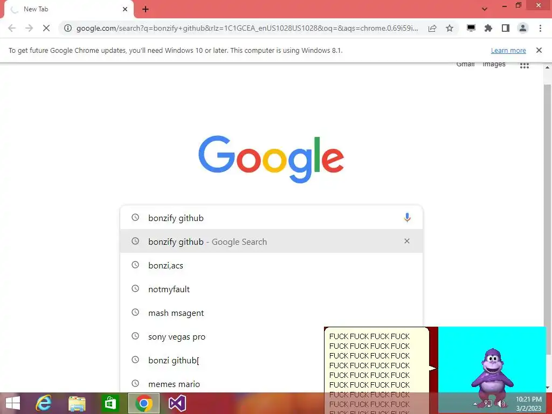Toggle the Chrome side panel
552x414 pixels.
pyautogui.click(x=506, y=28)
